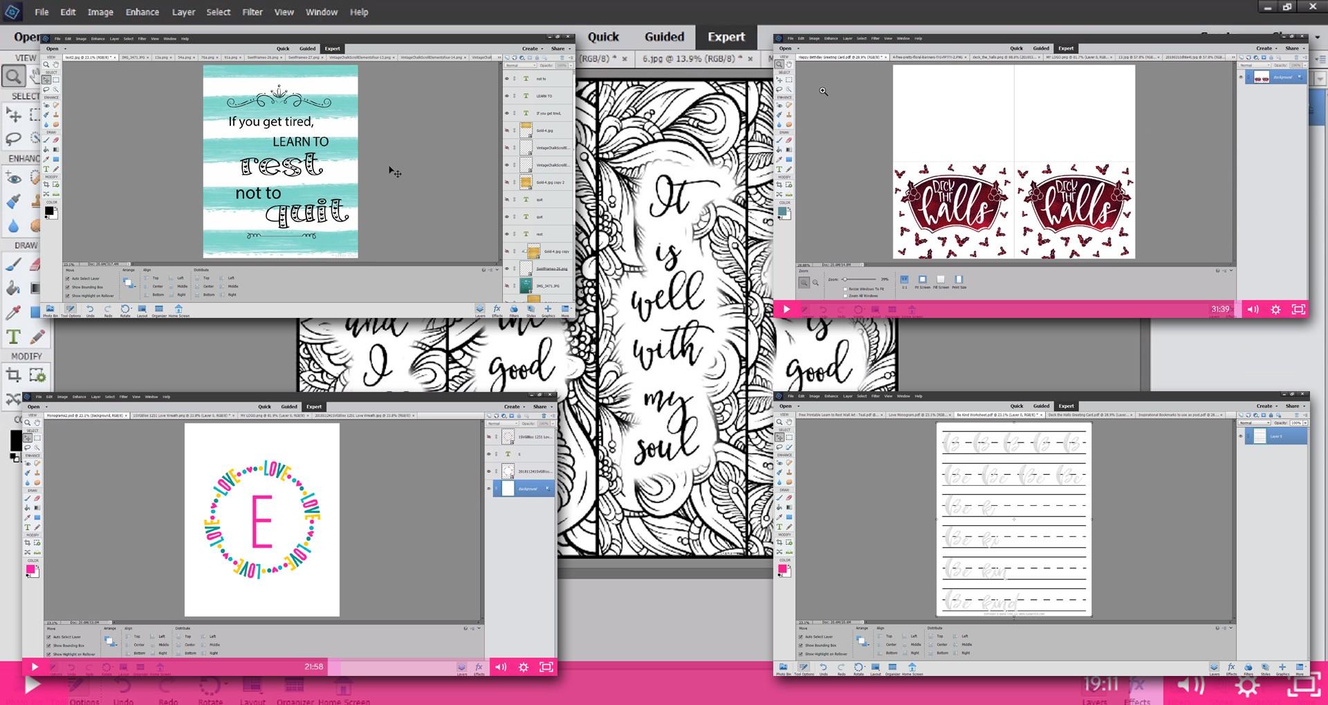Select the large Type tool in background window
1328x705 pixels.
(x=13, y=337)
